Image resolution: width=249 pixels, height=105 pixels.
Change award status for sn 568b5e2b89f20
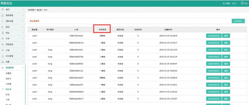pos(214,64)
